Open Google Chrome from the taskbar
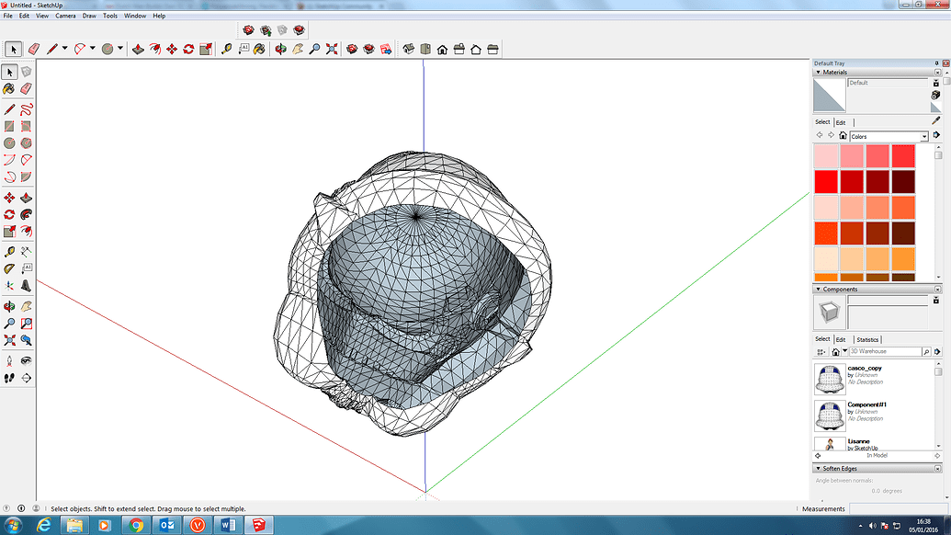 coord(136,524)
